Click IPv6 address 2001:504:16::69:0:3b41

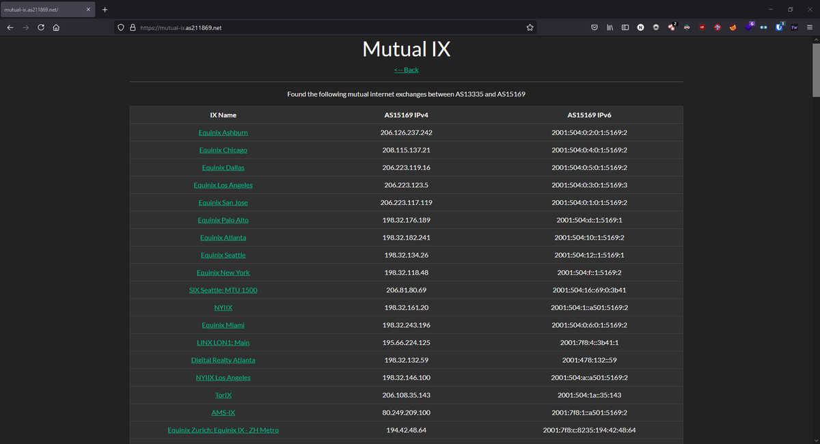coord(589,290)
